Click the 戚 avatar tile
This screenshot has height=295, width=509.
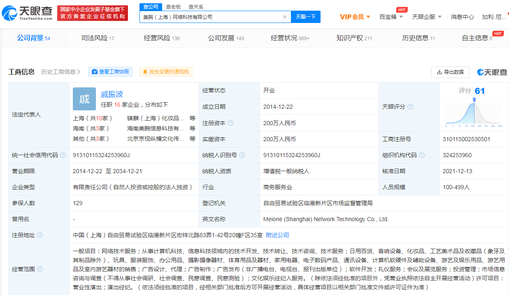(84, 99)
